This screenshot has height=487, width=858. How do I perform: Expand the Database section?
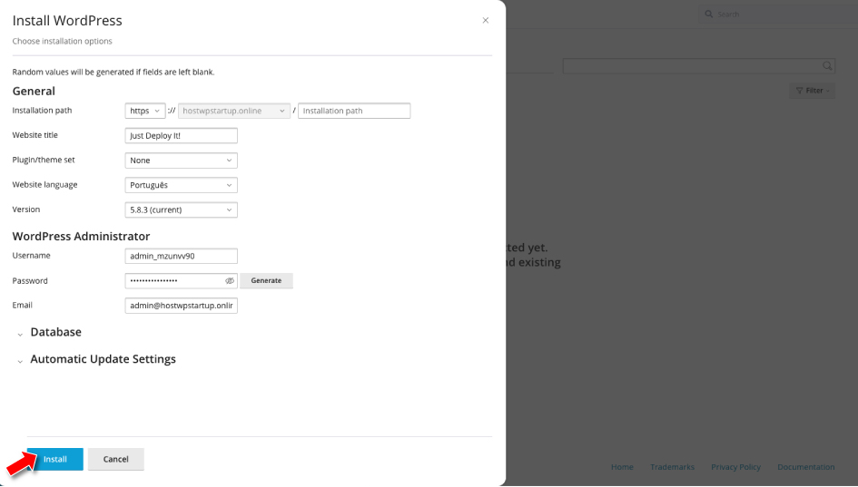click(55, 332)
